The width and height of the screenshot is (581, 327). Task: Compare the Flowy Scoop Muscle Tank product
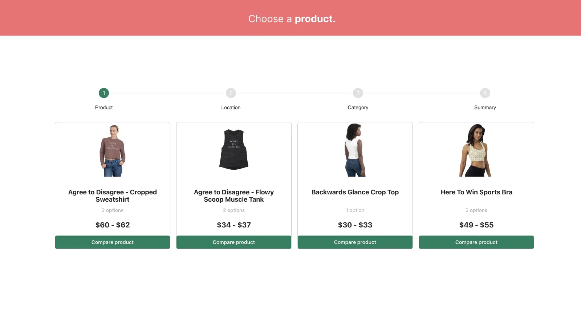[234, 242]
